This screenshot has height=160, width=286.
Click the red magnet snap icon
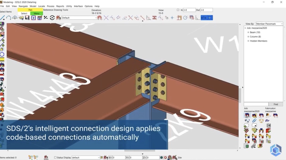(x=100, y=18)
